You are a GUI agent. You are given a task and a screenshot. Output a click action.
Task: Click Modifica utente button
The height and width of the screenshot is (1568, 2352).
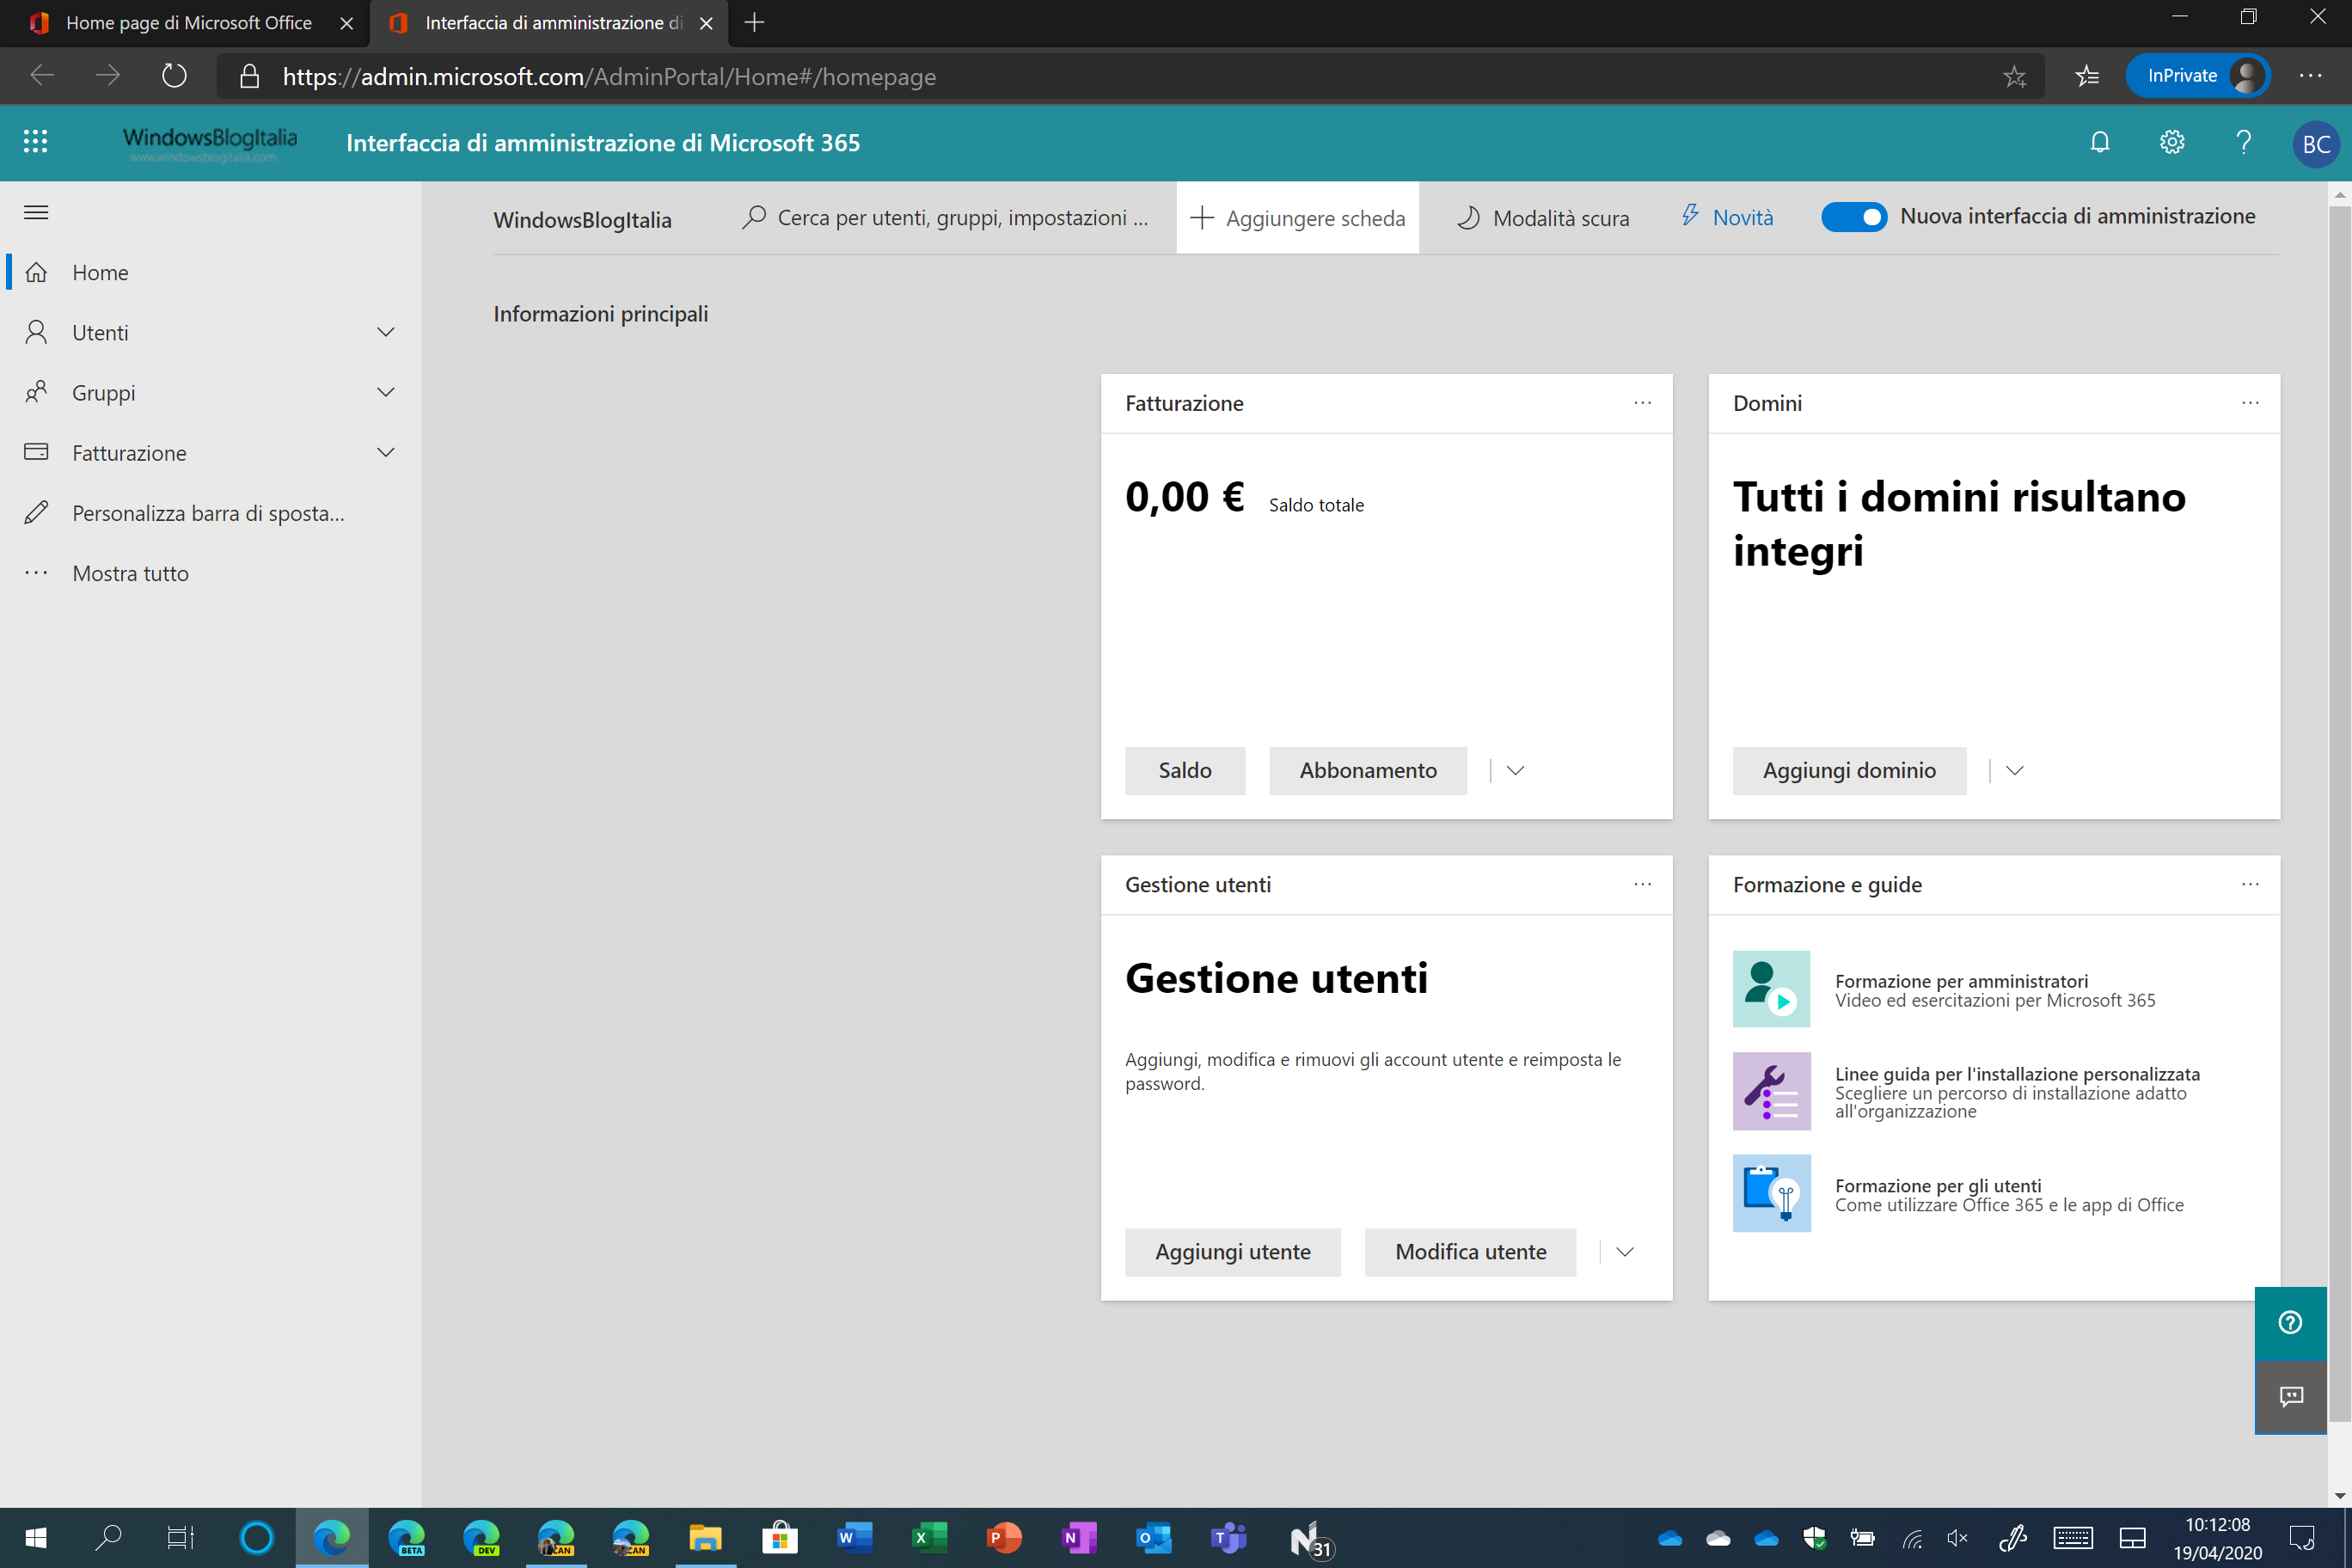click(x=1470, y=1252)
